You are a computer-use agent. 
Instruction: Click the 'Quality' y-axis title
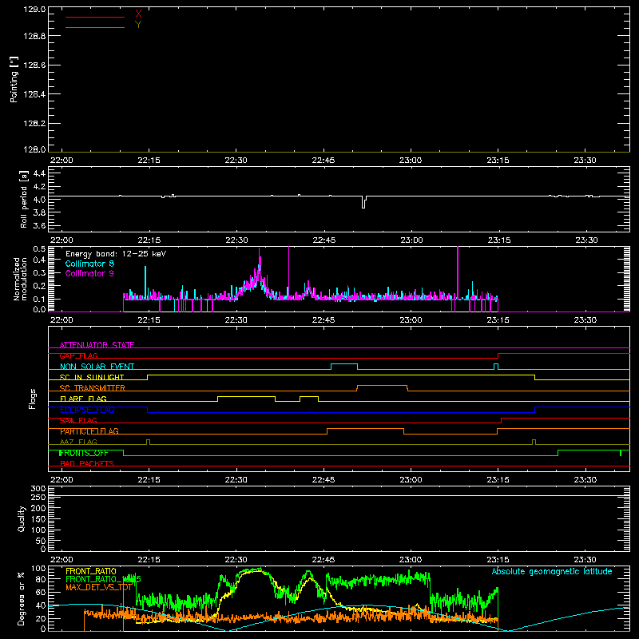(x=22, y=518)
